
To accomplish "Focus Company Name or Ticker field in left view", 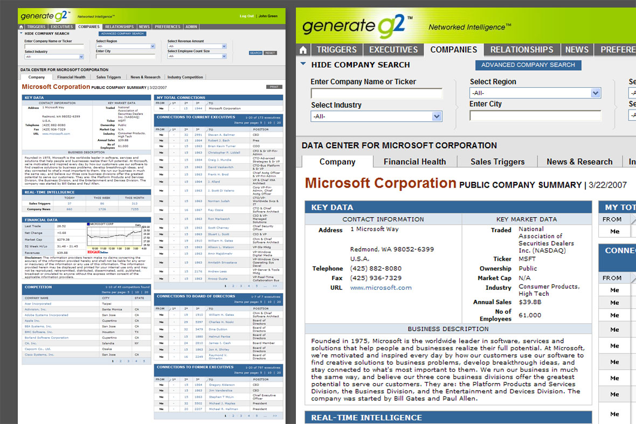I will click(x=54, y=46).
